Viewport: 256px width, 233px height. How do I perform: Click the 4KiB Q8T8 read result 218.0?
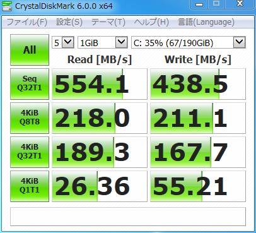pos(100,118)
